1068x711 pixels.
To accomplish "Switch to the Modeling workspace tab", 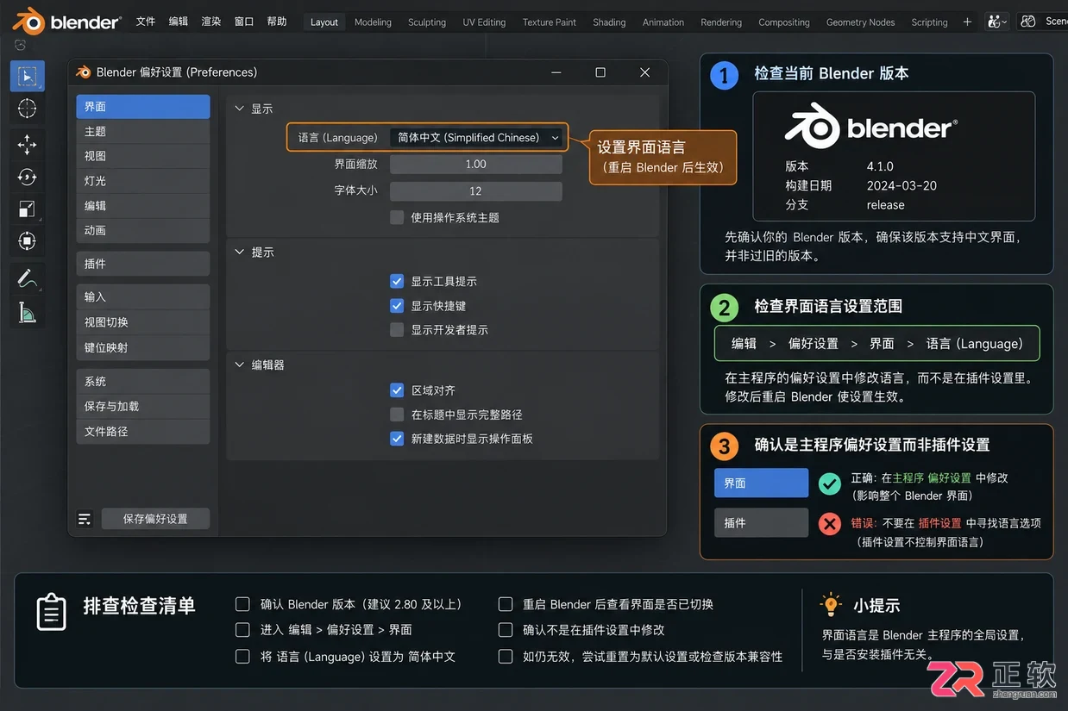I will (x=373, y=22).
